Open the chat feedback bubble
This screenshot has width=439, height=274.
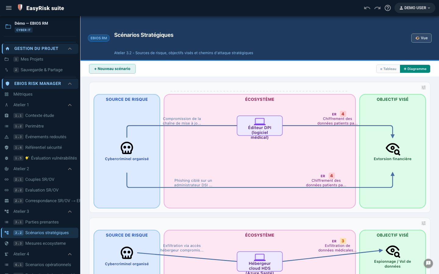coord(428,263)
